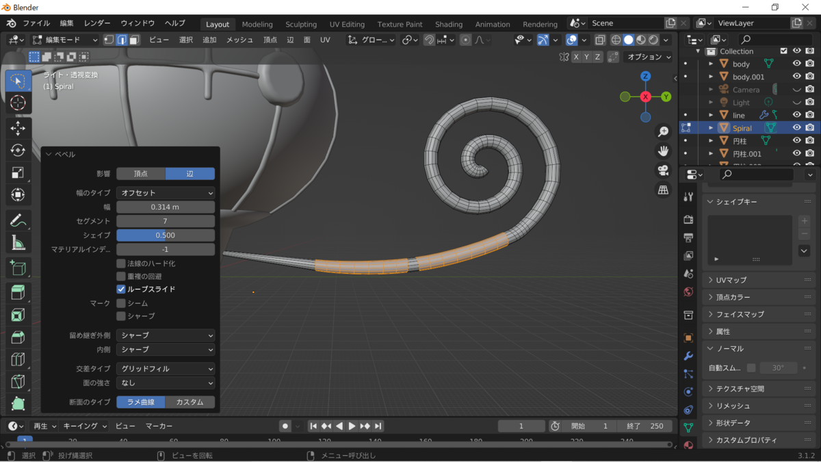This screenshot has width=821, height=462.
Task: Switch to the Modeling workspace tab
Action: click(257, 24)
